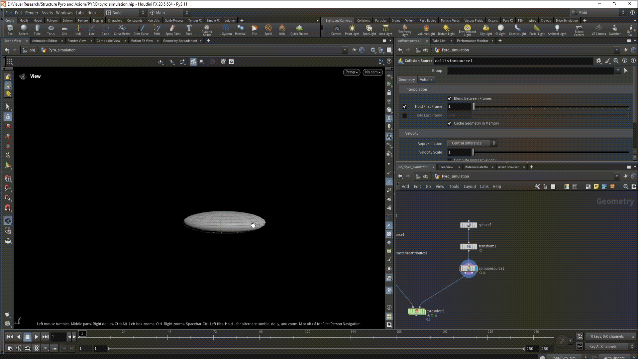This screenshot has width=638, height=359.
Task: Click the Key All Channels button
Action: tap(607, 346)
